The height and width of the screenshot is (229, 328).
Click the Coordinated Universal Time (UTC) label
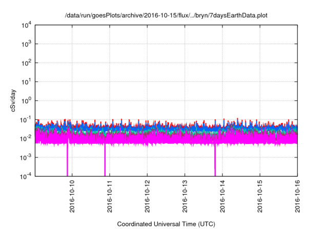coord(166,224)
